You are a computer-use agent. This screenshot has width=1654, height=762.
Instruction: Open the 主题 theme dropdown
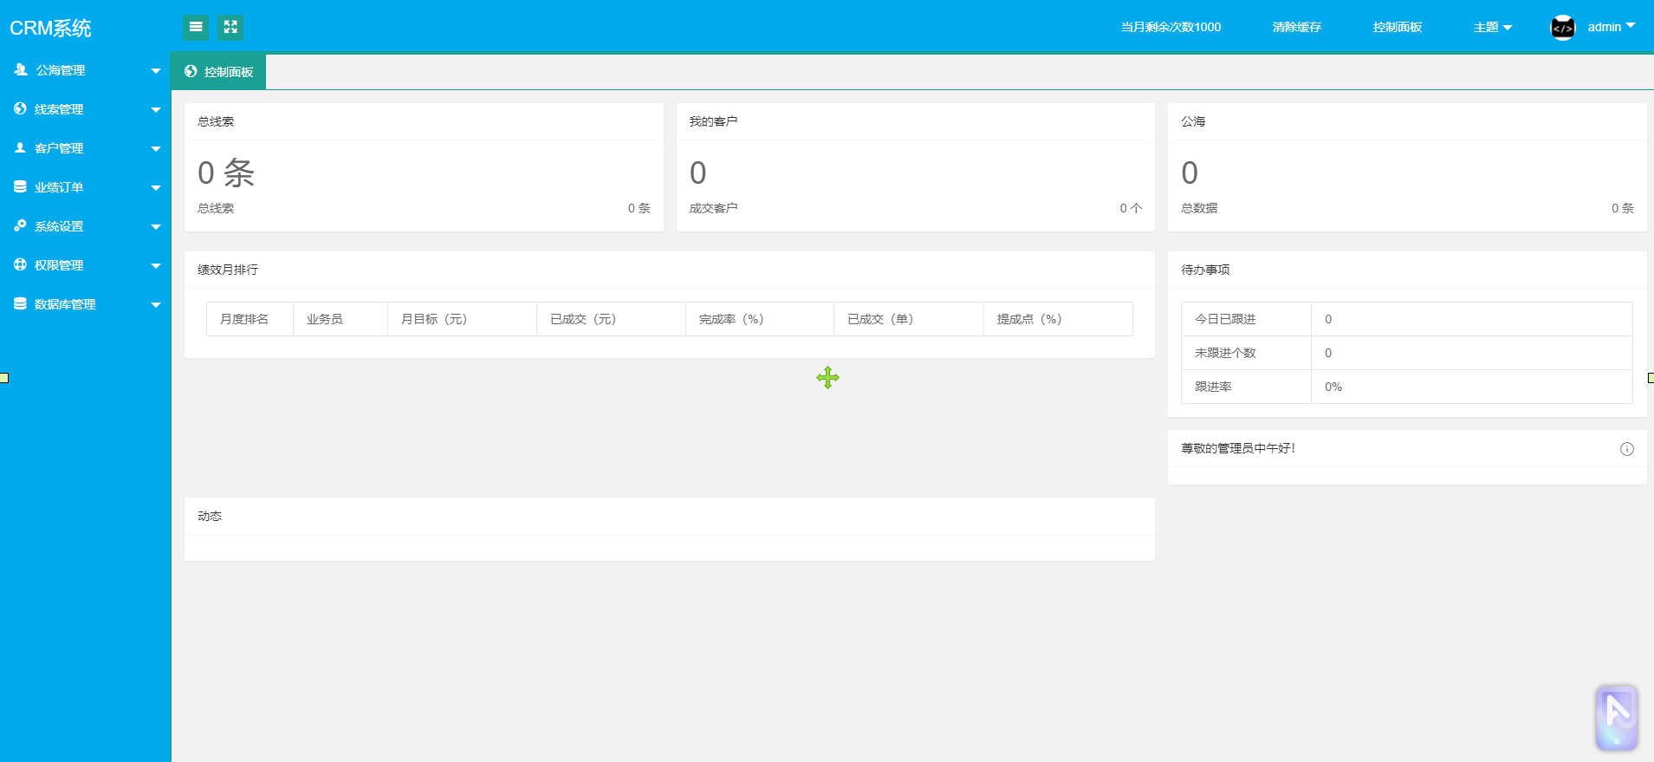point(1493,28)
